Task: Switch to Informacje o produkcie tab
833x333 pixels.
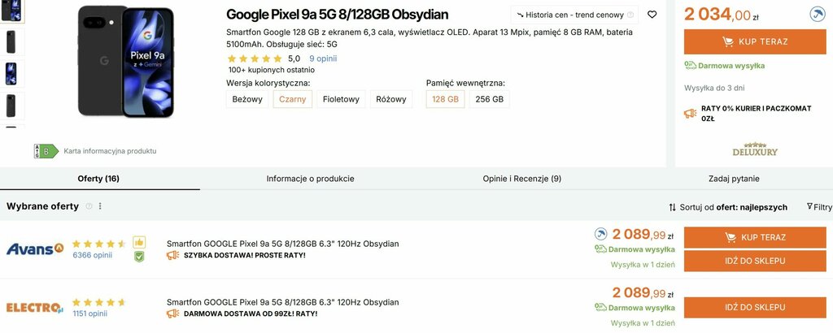Action: 310,179
